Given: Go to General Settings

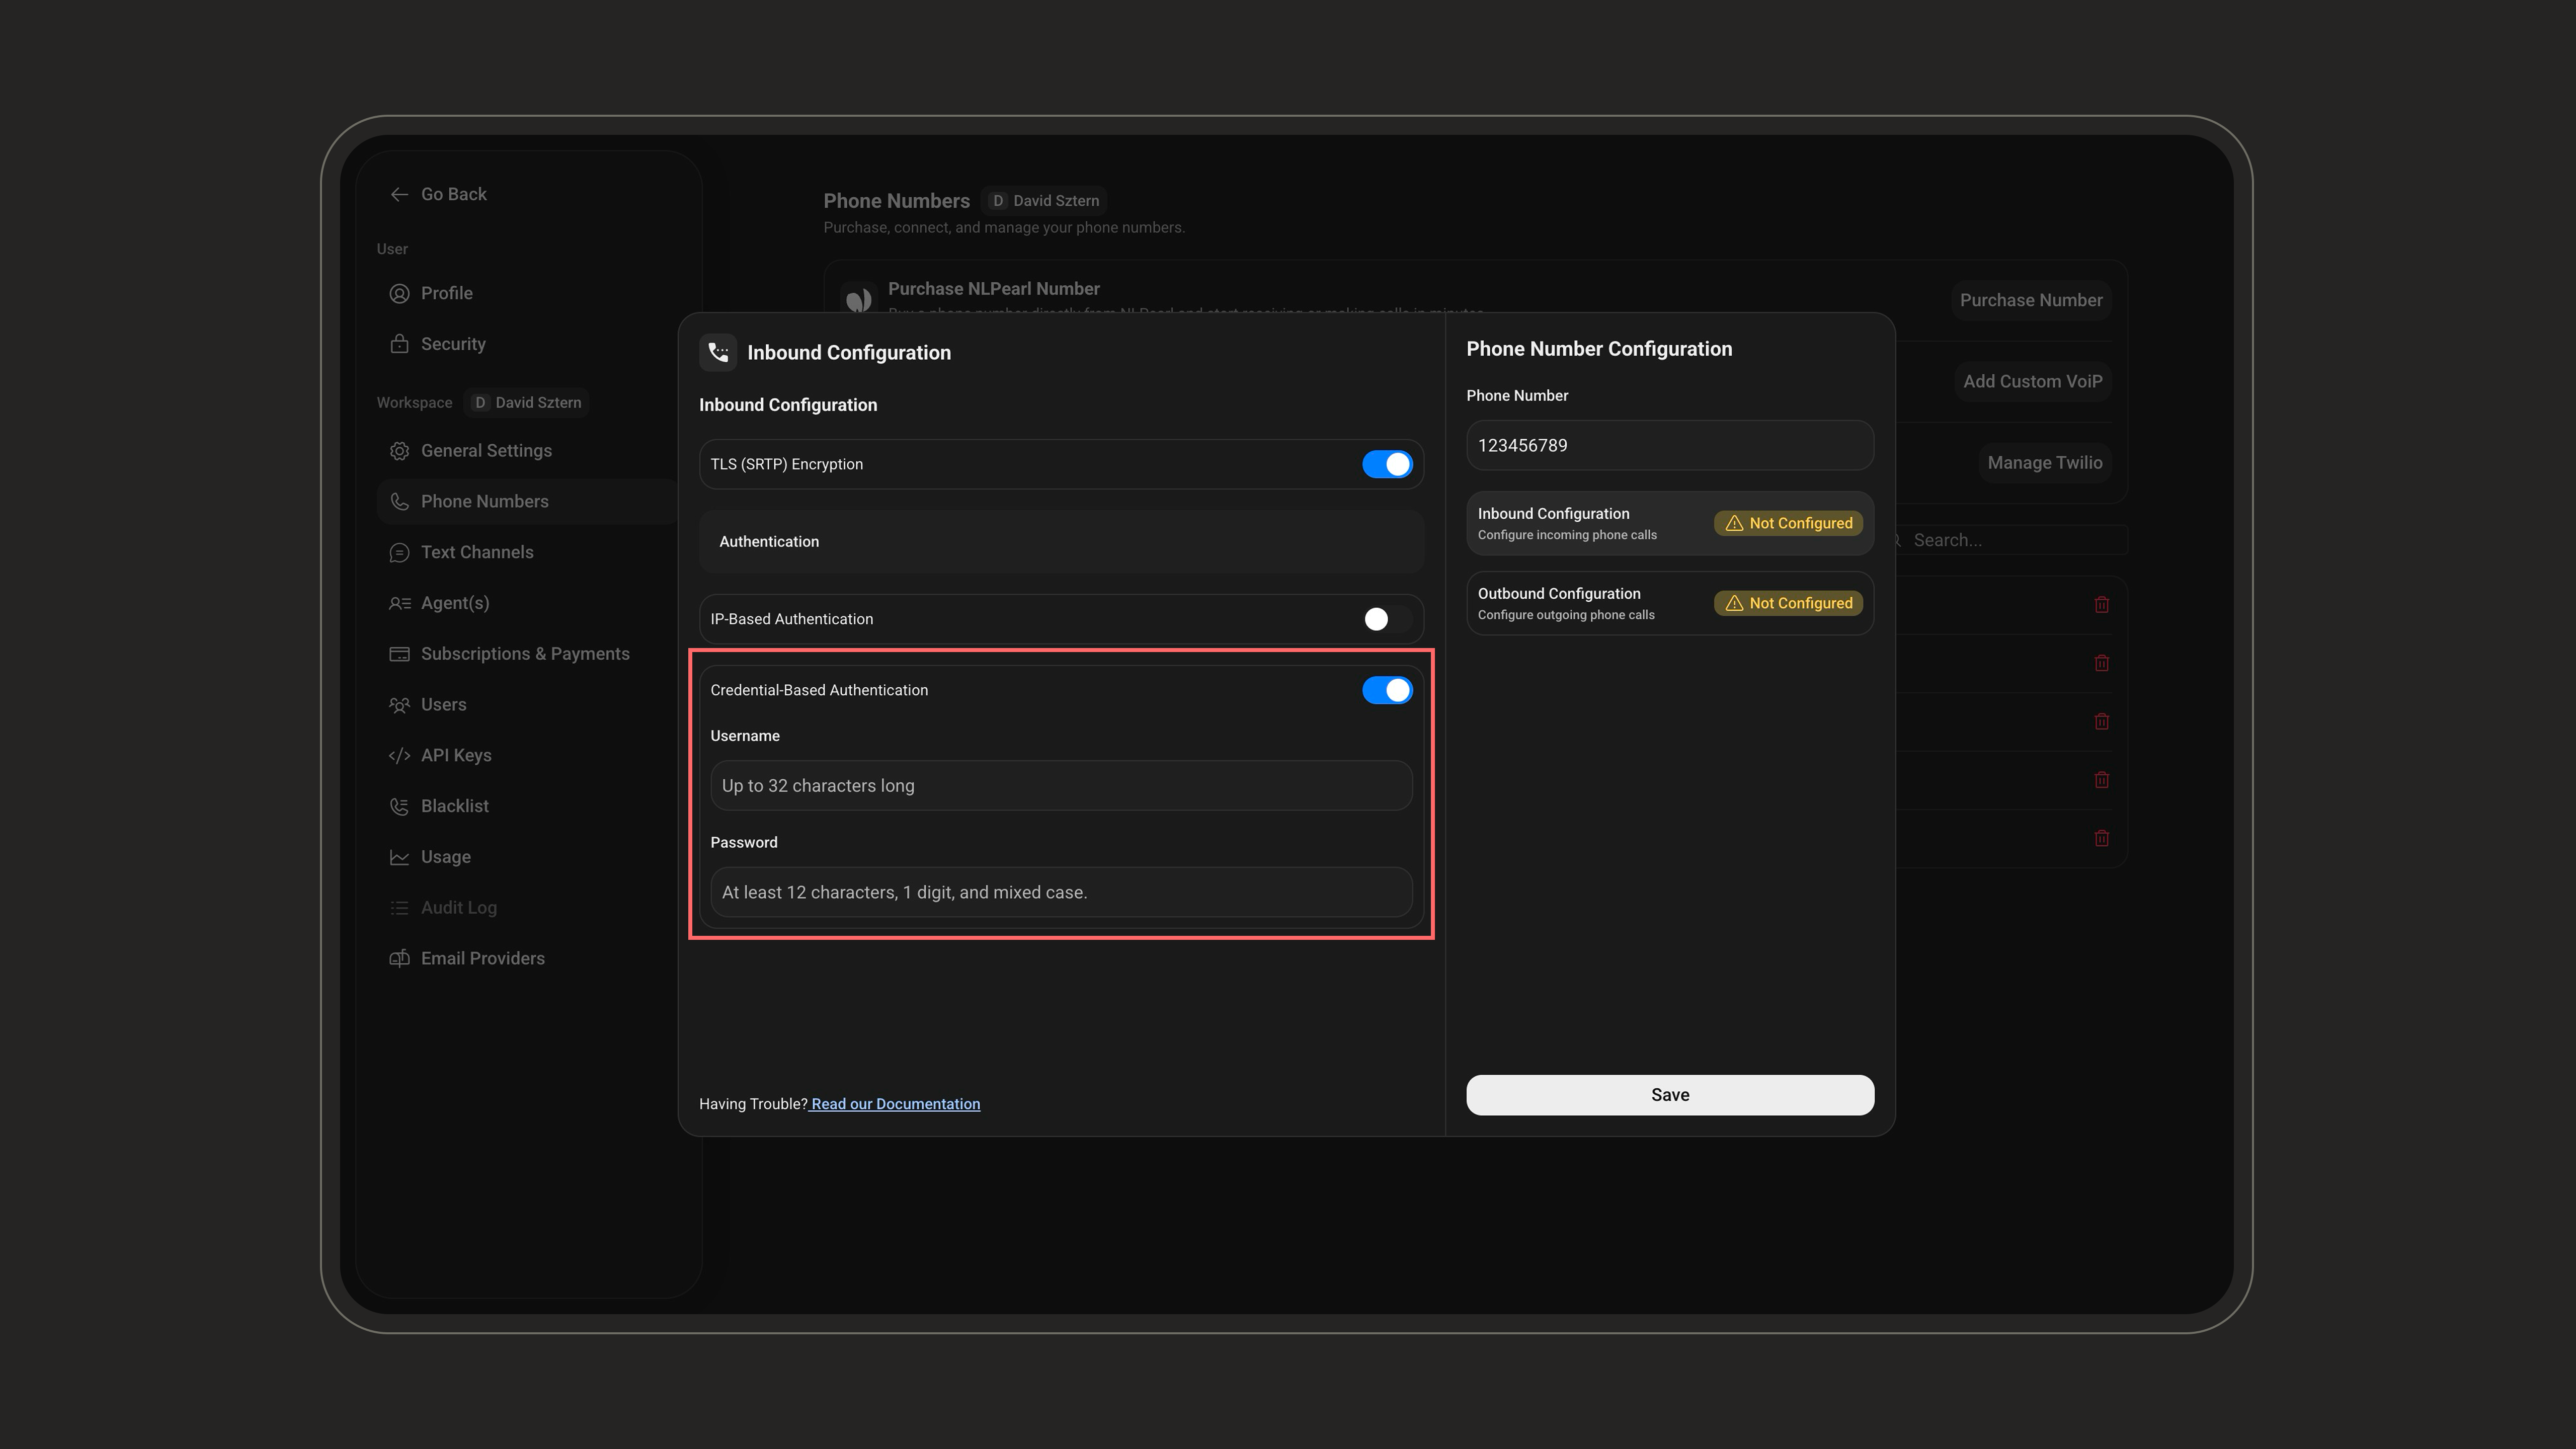Looking at the screenshot, I should (527, 451).
